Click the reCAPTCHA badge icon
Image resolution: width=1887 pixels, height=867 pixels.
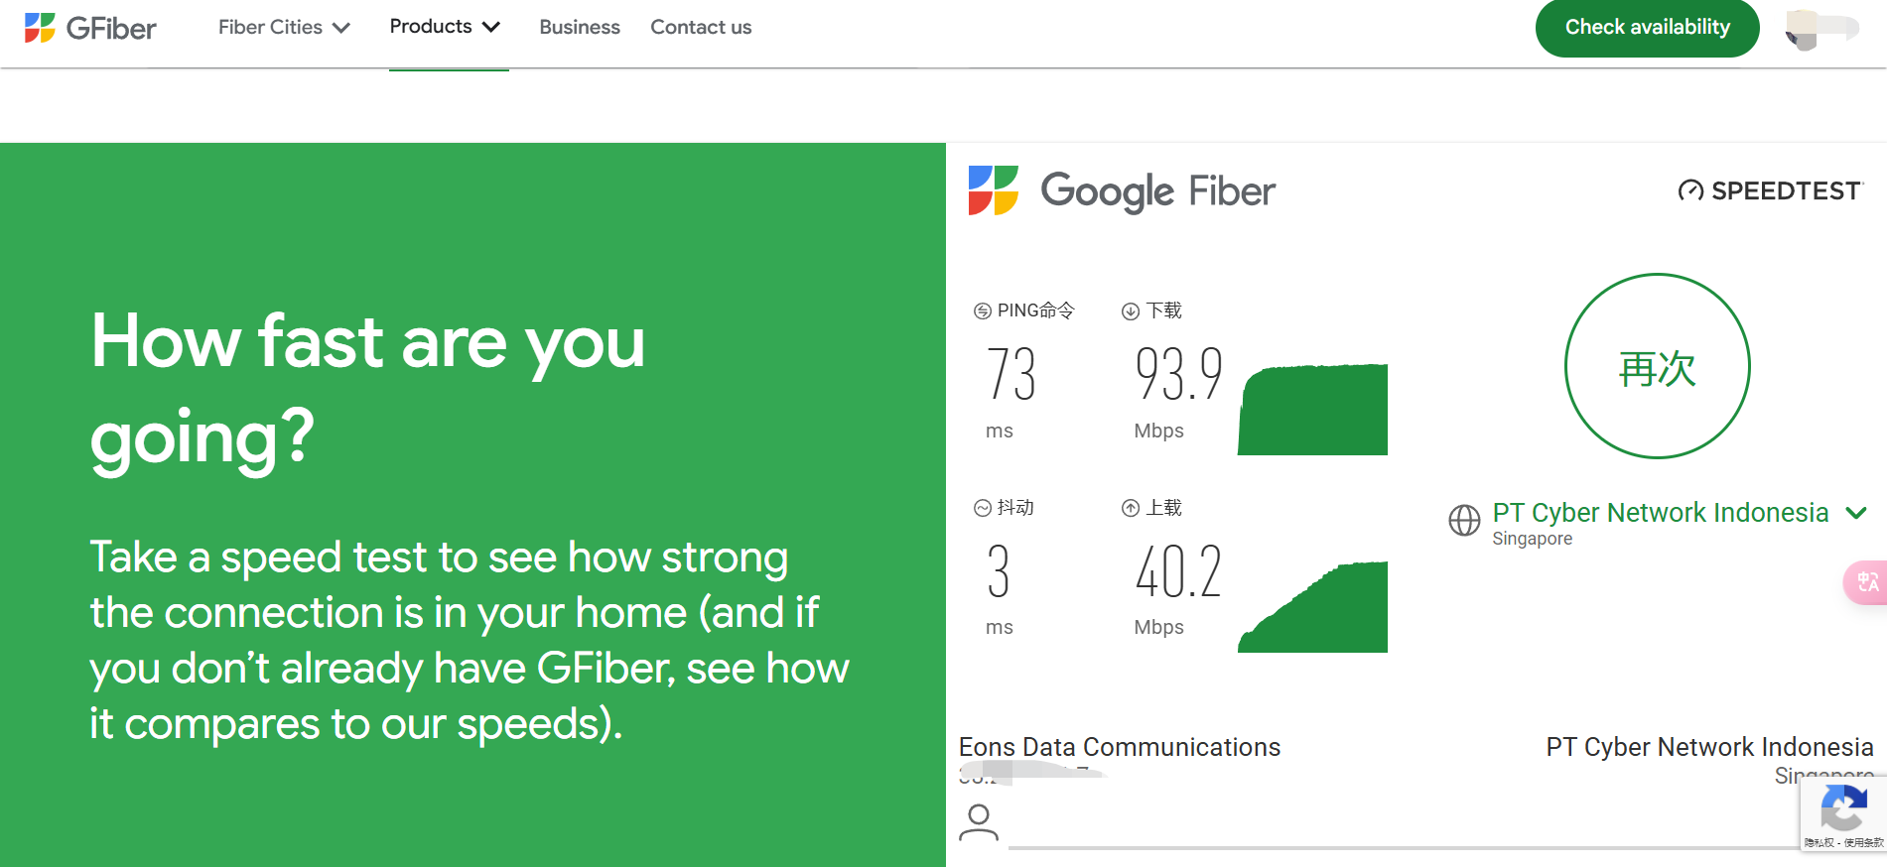tap(1843, 809)
